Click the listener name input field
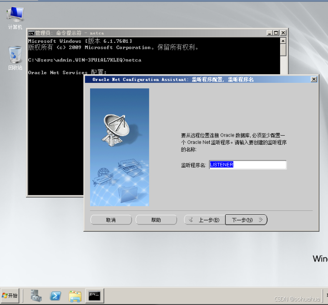Screen dimensions: 328x305 click(x=247, y=165)
